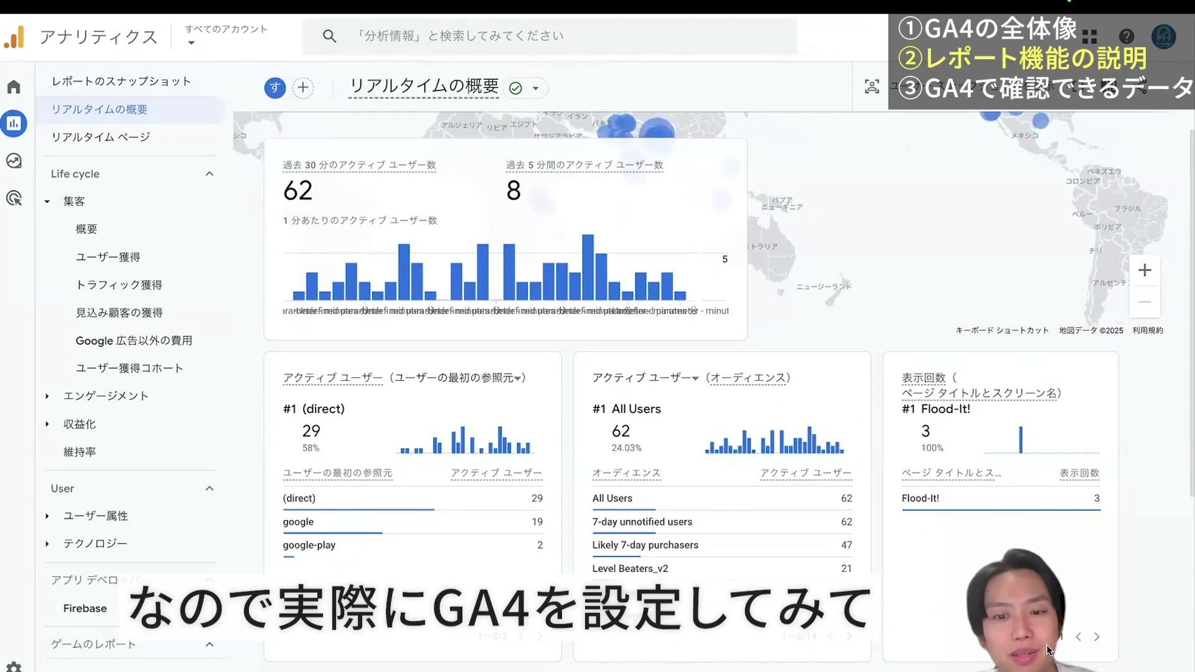Open the ユーザー獲得 report
The image size is (1195, 672).
pos(108,258)
